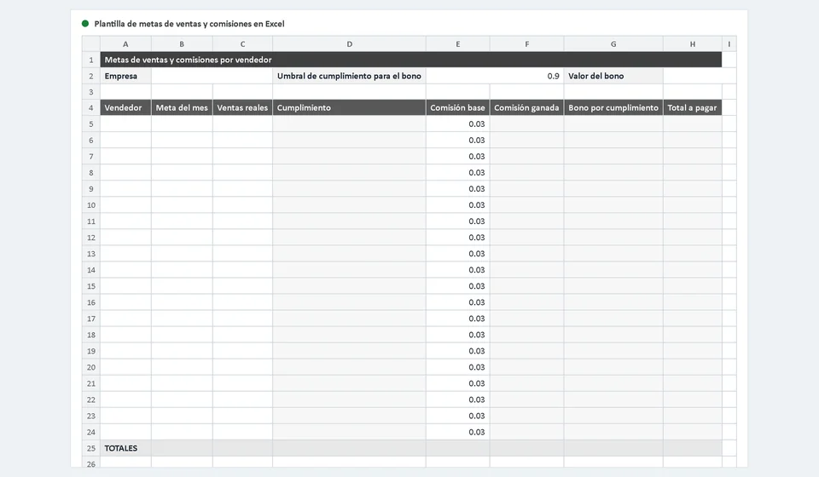Click the 'TOTALES' cell in row 25

125,448
